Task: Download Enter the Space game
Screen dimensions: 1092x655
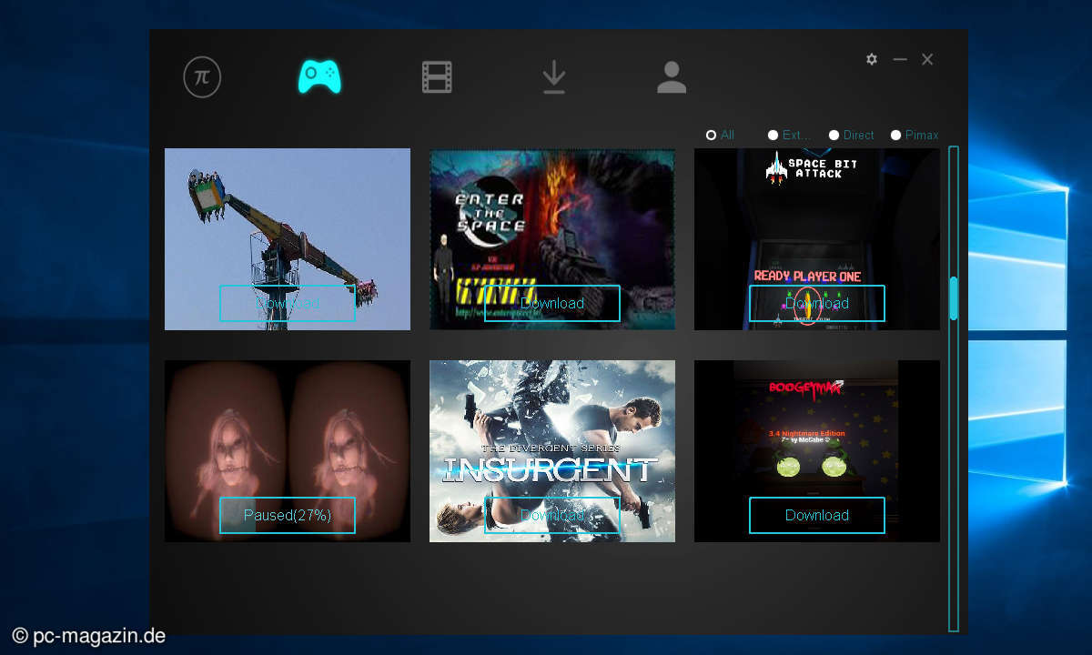Action: pyautogui.click(x=552, y=303)
